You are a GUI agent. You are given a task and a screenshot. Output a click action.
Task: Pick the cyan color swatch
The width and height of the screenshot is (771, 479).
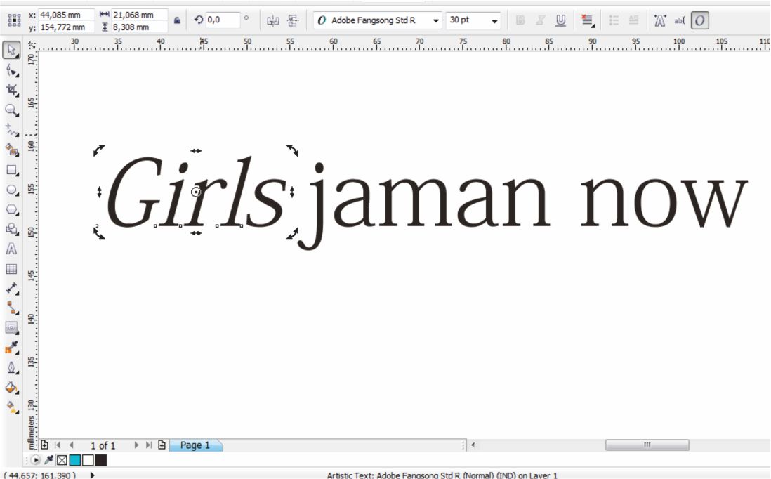pyautogui.click(x=73, y=461)
